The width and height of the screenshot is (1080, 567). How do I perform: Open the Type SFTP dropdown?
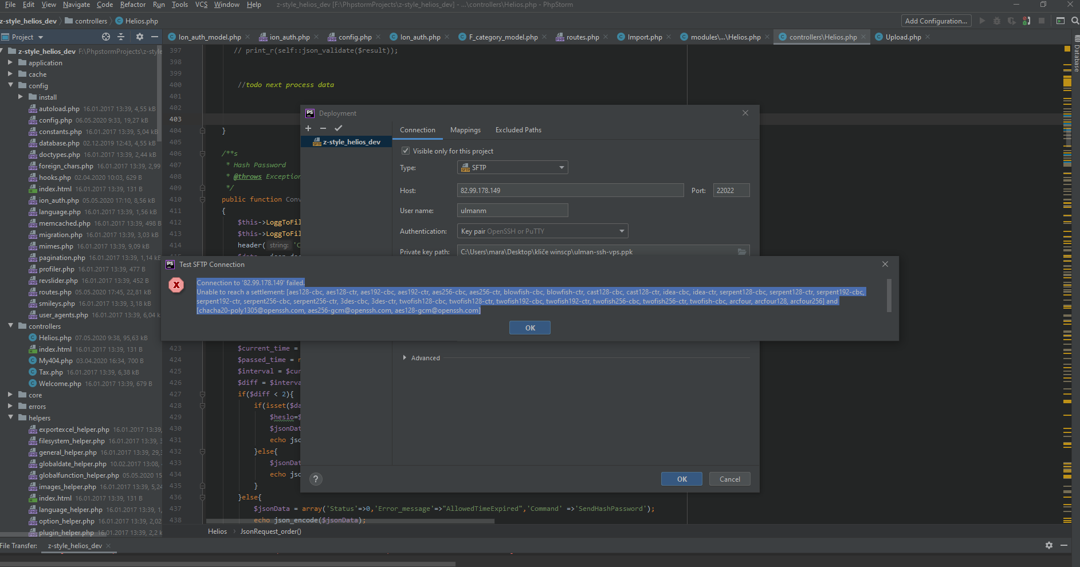[x=512, y=168]
